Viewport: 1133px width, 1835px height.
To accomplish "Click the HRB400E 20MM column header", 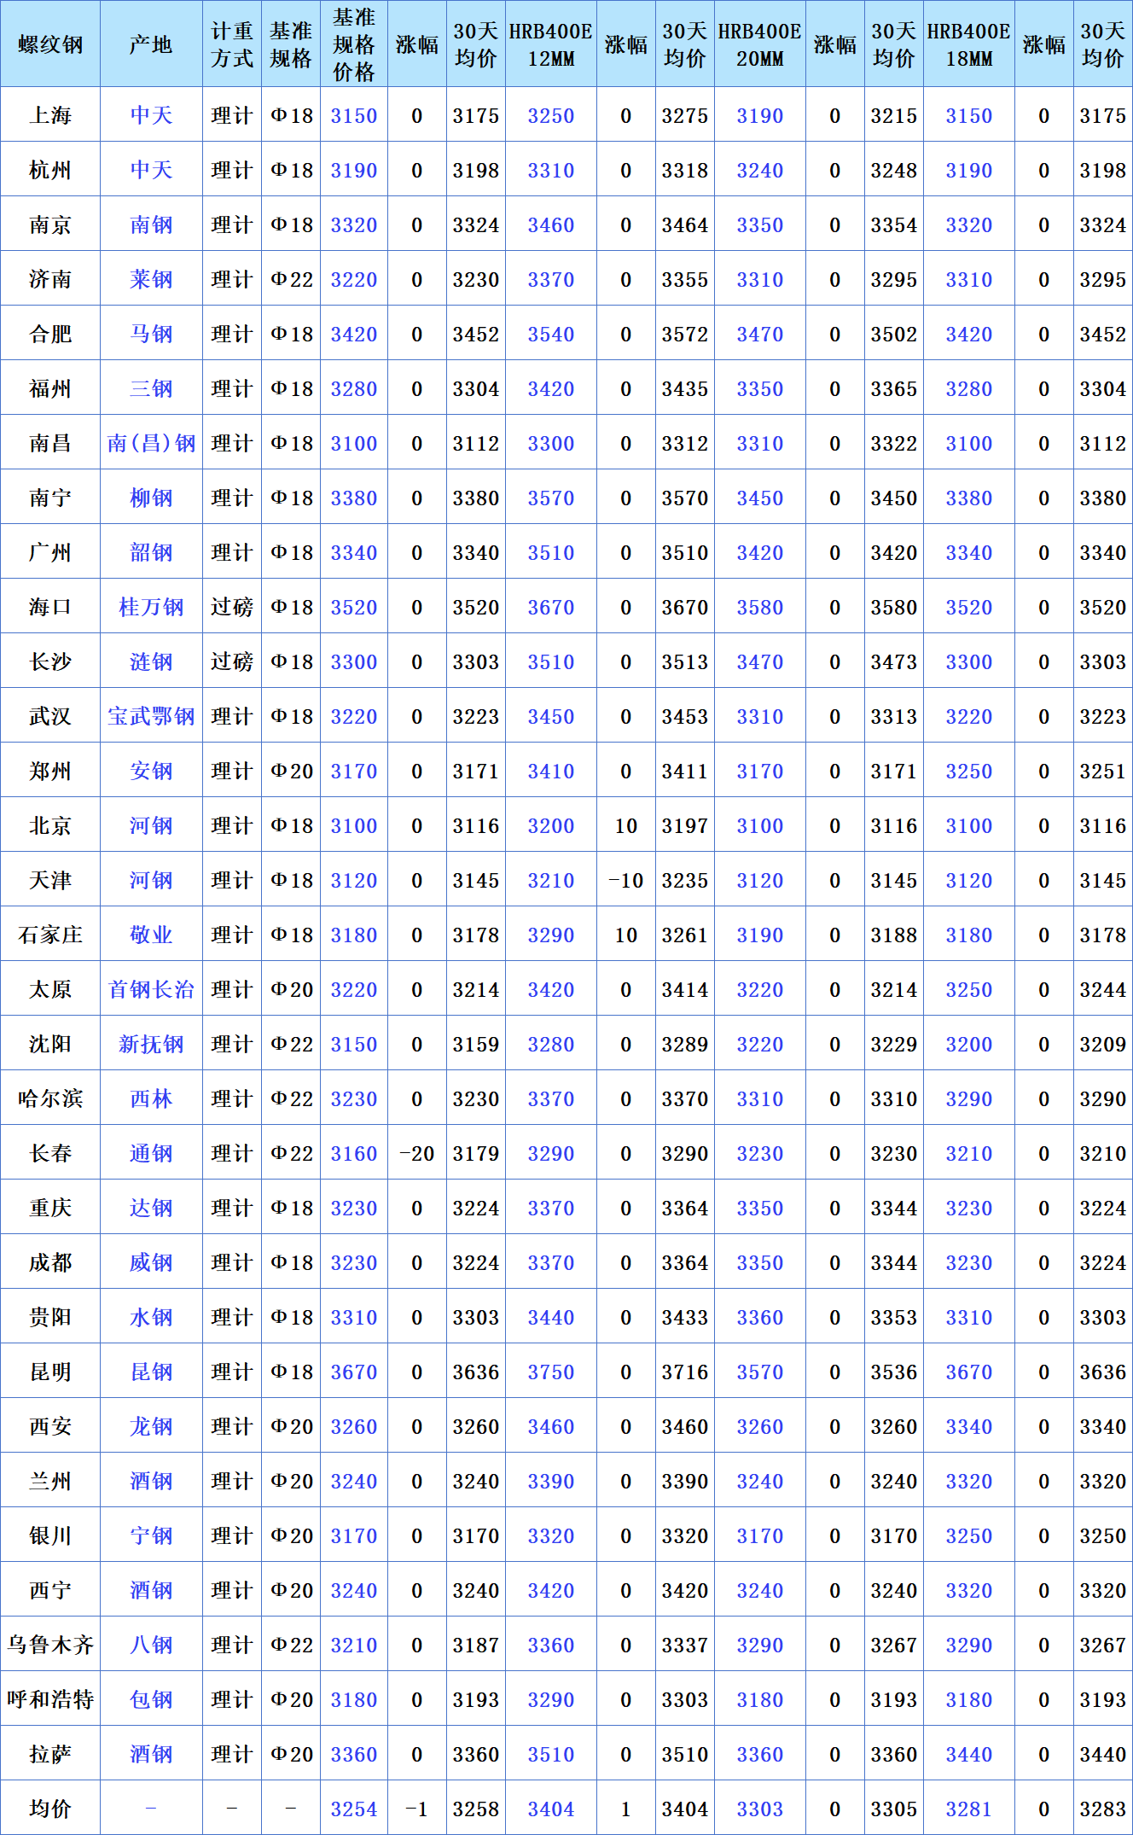I will tap(760, 44).
